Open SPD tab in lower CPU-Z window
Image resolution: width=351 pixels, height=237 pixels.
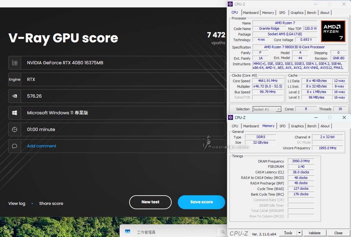[283, 126]
